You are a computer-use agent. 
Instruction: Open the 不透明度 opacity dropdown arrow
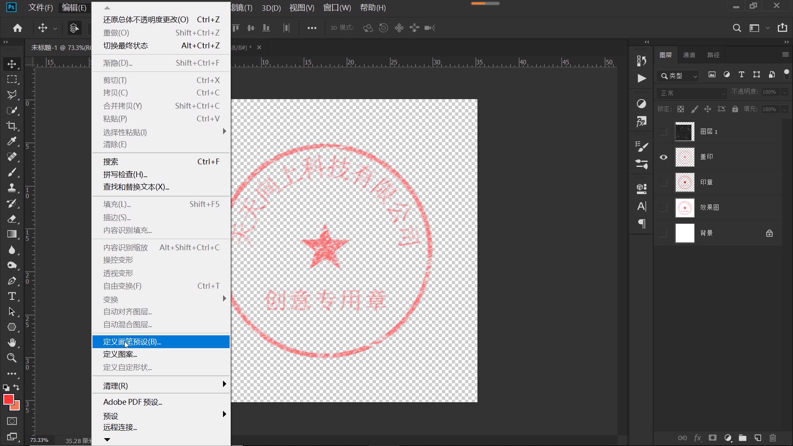(x=784, y=91)
